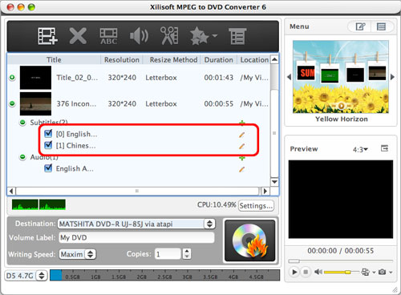Click the 00:00:55 duration cell in list
This screenshot has width=401, height=295.
tap(218, 103)
